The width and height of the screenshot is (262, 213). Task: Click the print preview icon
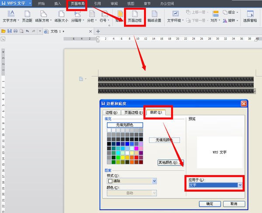[x=21, y=31]
